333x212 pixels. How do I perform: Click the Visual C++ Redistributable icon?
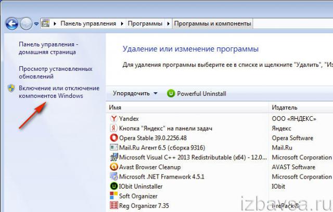click(x=114, y=157)
